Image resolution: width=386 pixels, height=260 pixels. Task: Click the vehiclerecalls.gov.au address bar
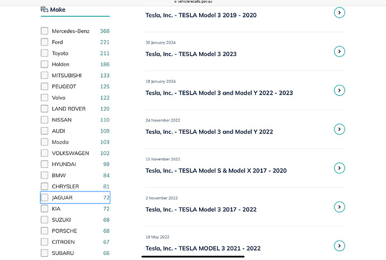[x=193, y=2]
